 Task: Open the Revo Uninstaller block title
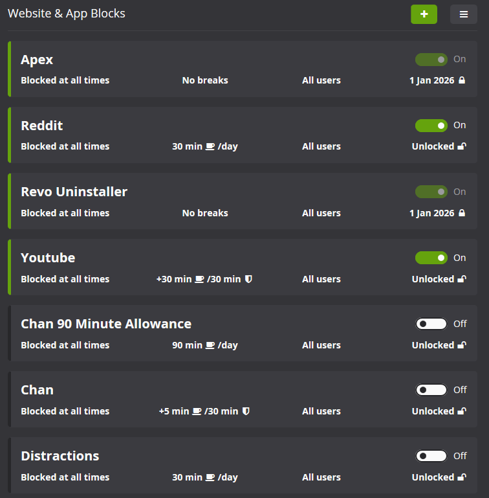(x=74, y=192)
